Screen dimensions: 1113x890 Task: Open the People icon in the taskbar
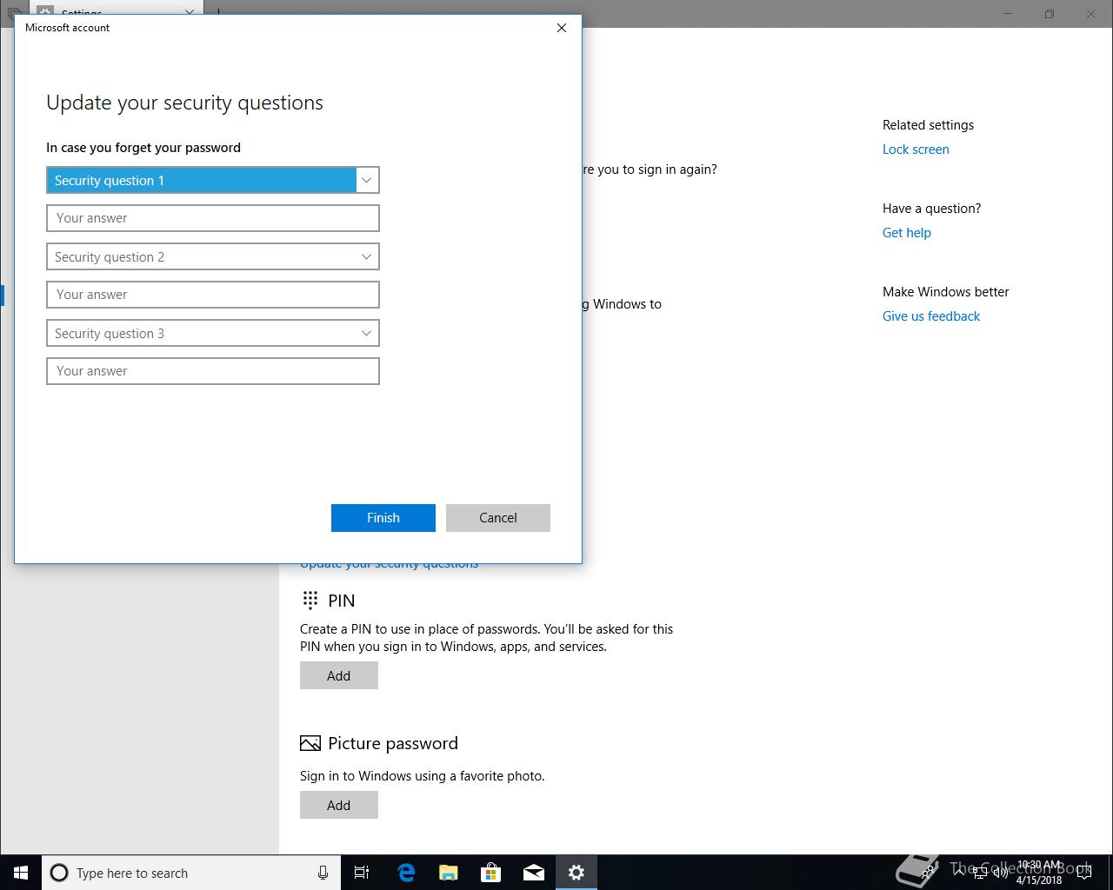[929, 873]
